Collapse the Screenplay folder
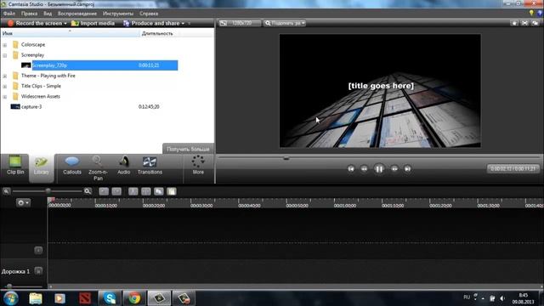 tap(5, 55)
